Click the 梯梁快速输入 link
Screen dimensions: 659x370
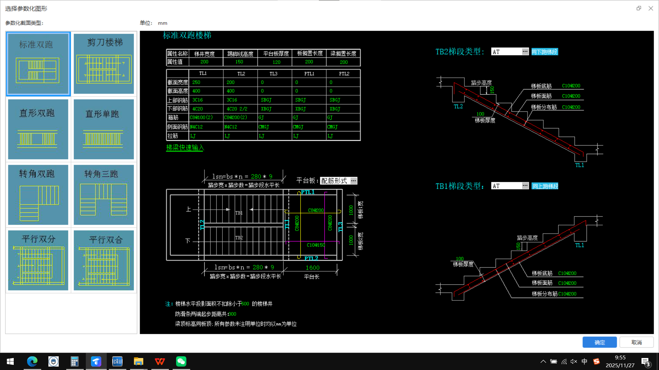tap(185, 148)
